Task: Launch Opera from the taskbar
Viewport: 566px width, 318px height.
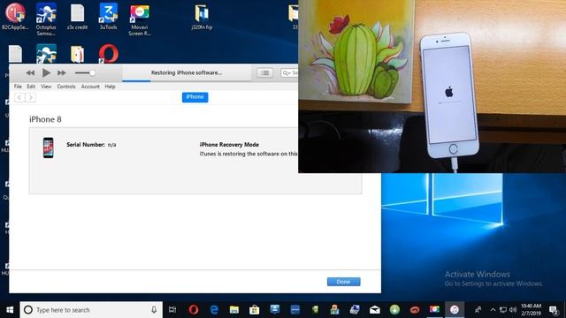Action: tap(194, 310)
